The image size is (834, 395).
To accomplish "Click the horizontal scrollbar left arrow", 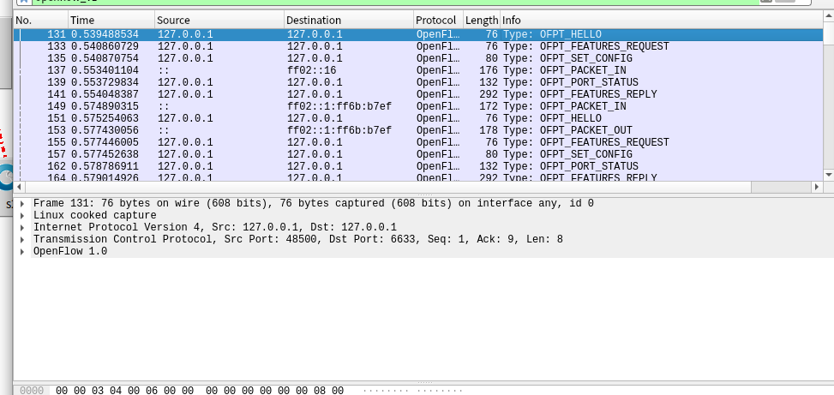I will pos(19,187).
